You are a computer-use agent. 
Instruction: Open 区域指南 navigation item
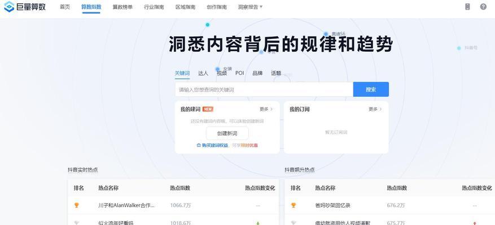coord(185,7)
